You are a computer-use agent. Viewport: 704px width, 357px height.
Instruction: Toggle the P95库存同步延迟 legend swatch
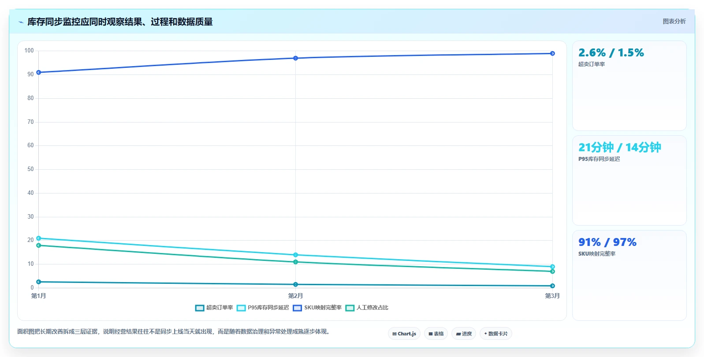pos(241,308)
